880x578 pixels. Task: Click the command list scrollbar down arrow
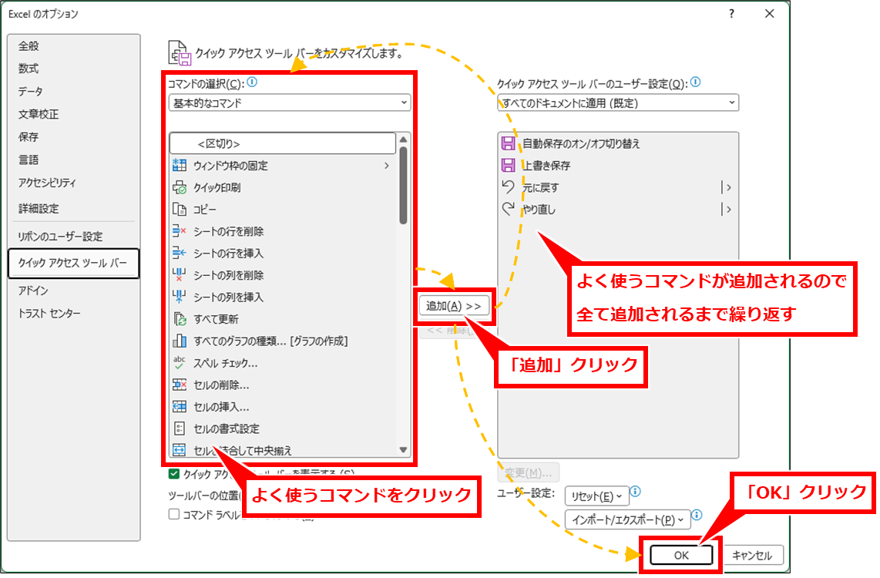(x=403, y=449)
